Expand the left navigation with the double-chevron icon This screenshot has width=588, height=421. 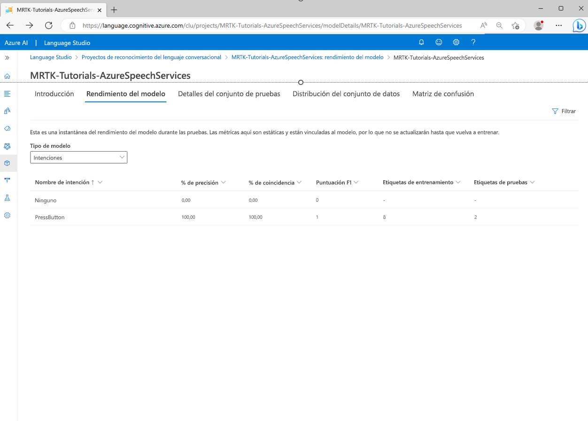[x=7, y=57]
